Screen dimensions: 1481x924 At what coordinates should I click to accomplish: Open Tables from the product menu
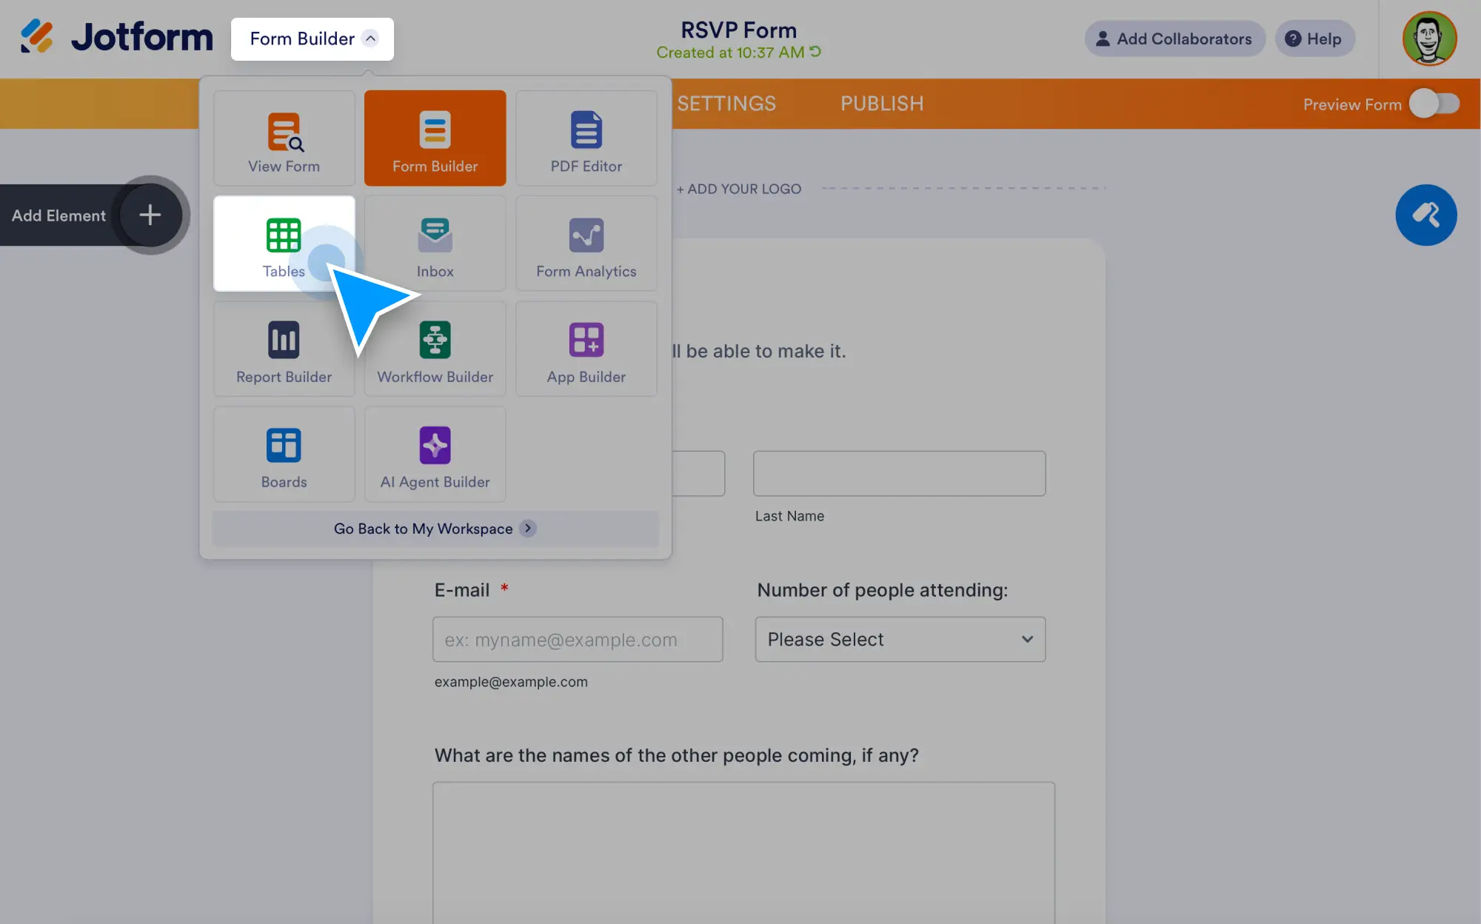[x=284, y=244]
